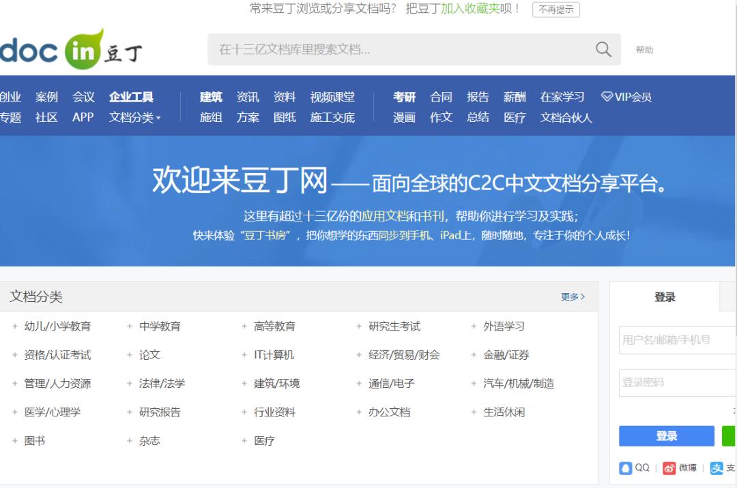This screenshot has height=488, width=737.
Task: Open the 更多 link in 文档分类
Action: click(x=573, y=296)
